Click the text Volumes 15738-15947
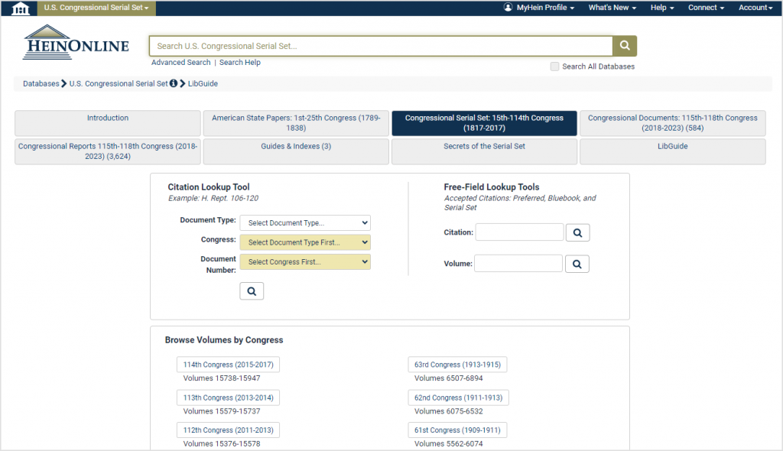 [222, 378]
